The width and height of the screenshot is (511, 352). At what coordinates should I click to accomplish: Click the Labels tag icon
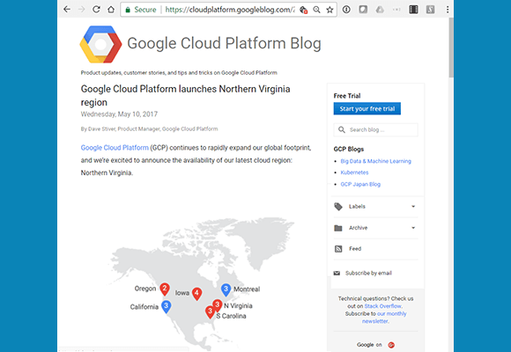pyautogui.click(x=338, y=207)
